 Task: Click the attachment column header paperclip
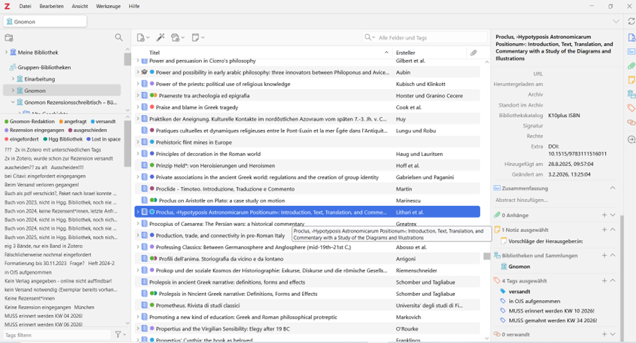pyautogui.click(x=473, y=52)
